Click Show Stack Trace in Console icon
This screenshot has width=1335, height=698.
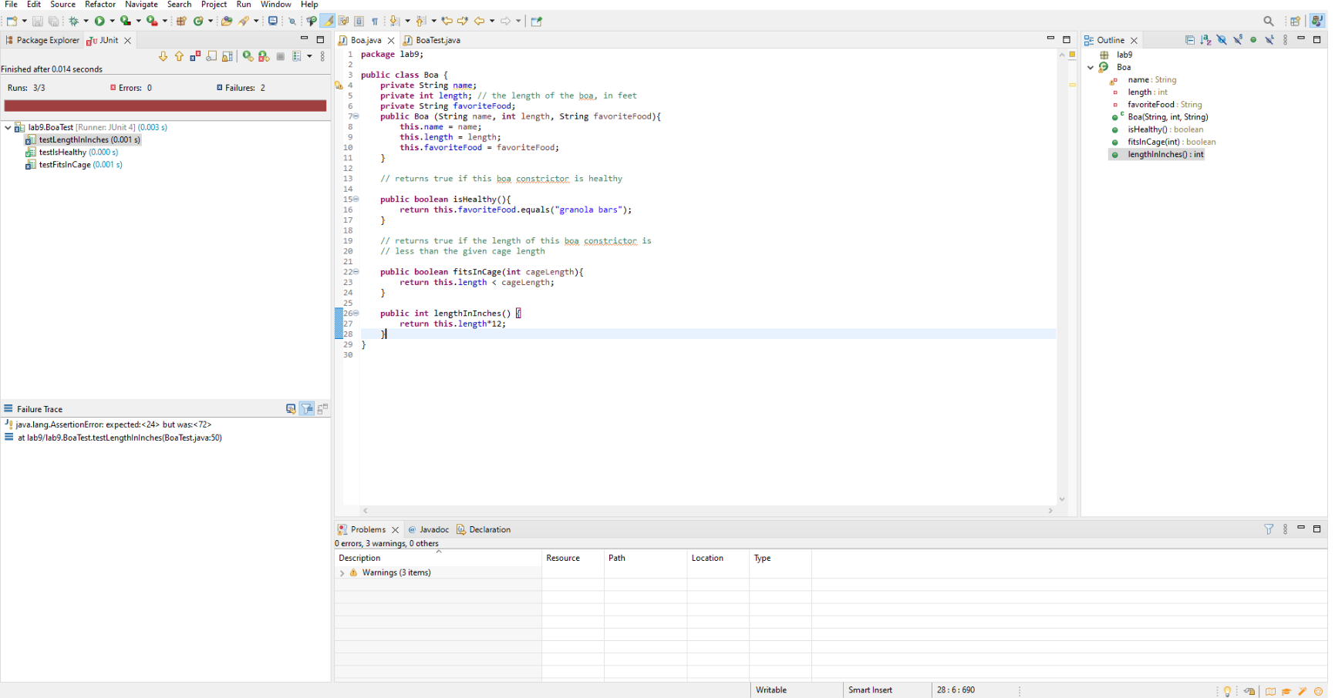click(x=291, y=409)
